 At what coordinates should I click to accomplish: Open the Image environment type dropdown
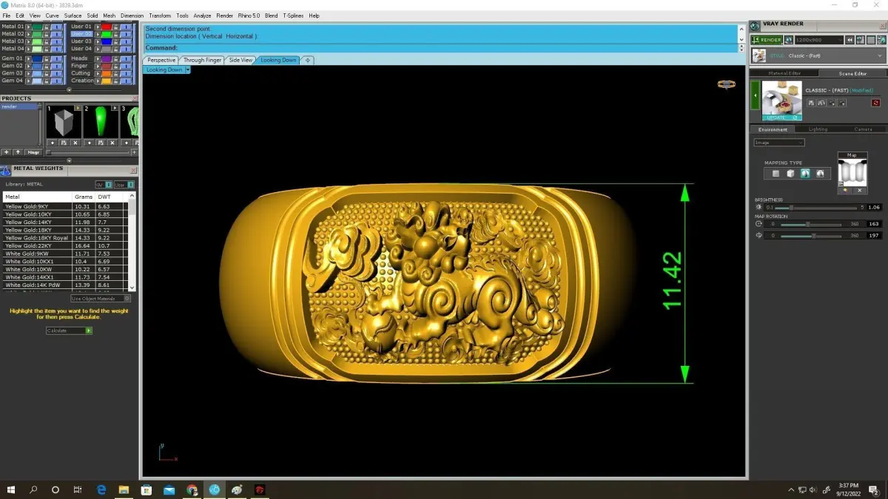click(779, 143)
